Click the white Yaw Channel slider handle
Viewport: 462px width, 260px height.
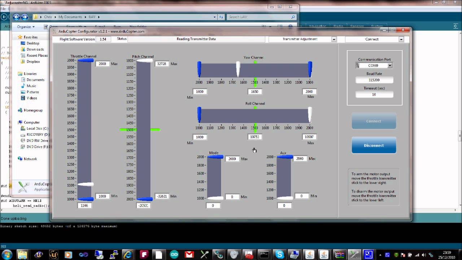(238, 69)
